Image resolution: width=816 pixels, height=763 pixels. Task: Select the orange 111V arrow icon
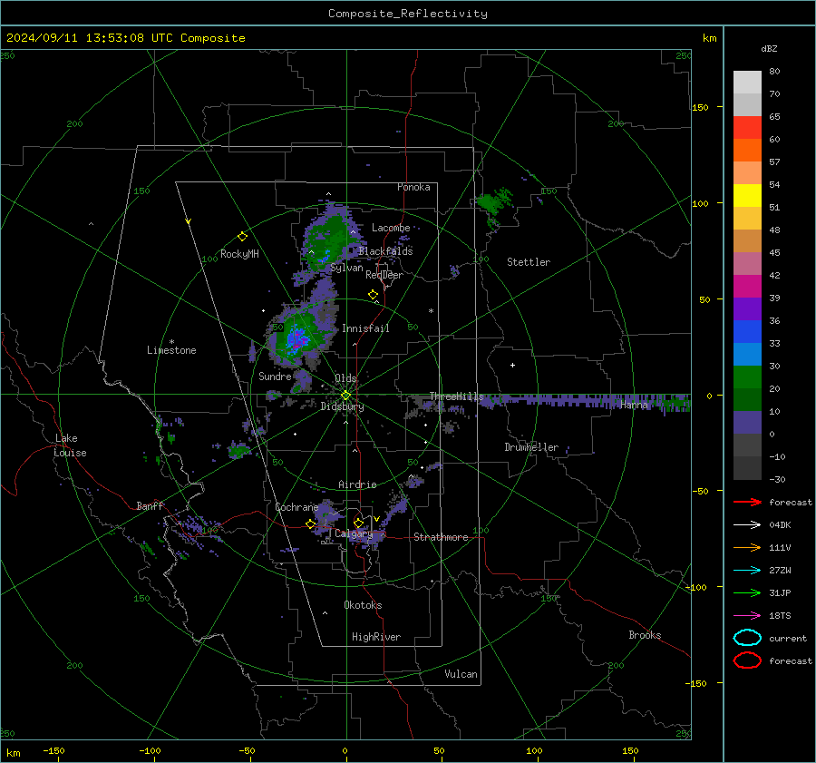coord(747,547)
